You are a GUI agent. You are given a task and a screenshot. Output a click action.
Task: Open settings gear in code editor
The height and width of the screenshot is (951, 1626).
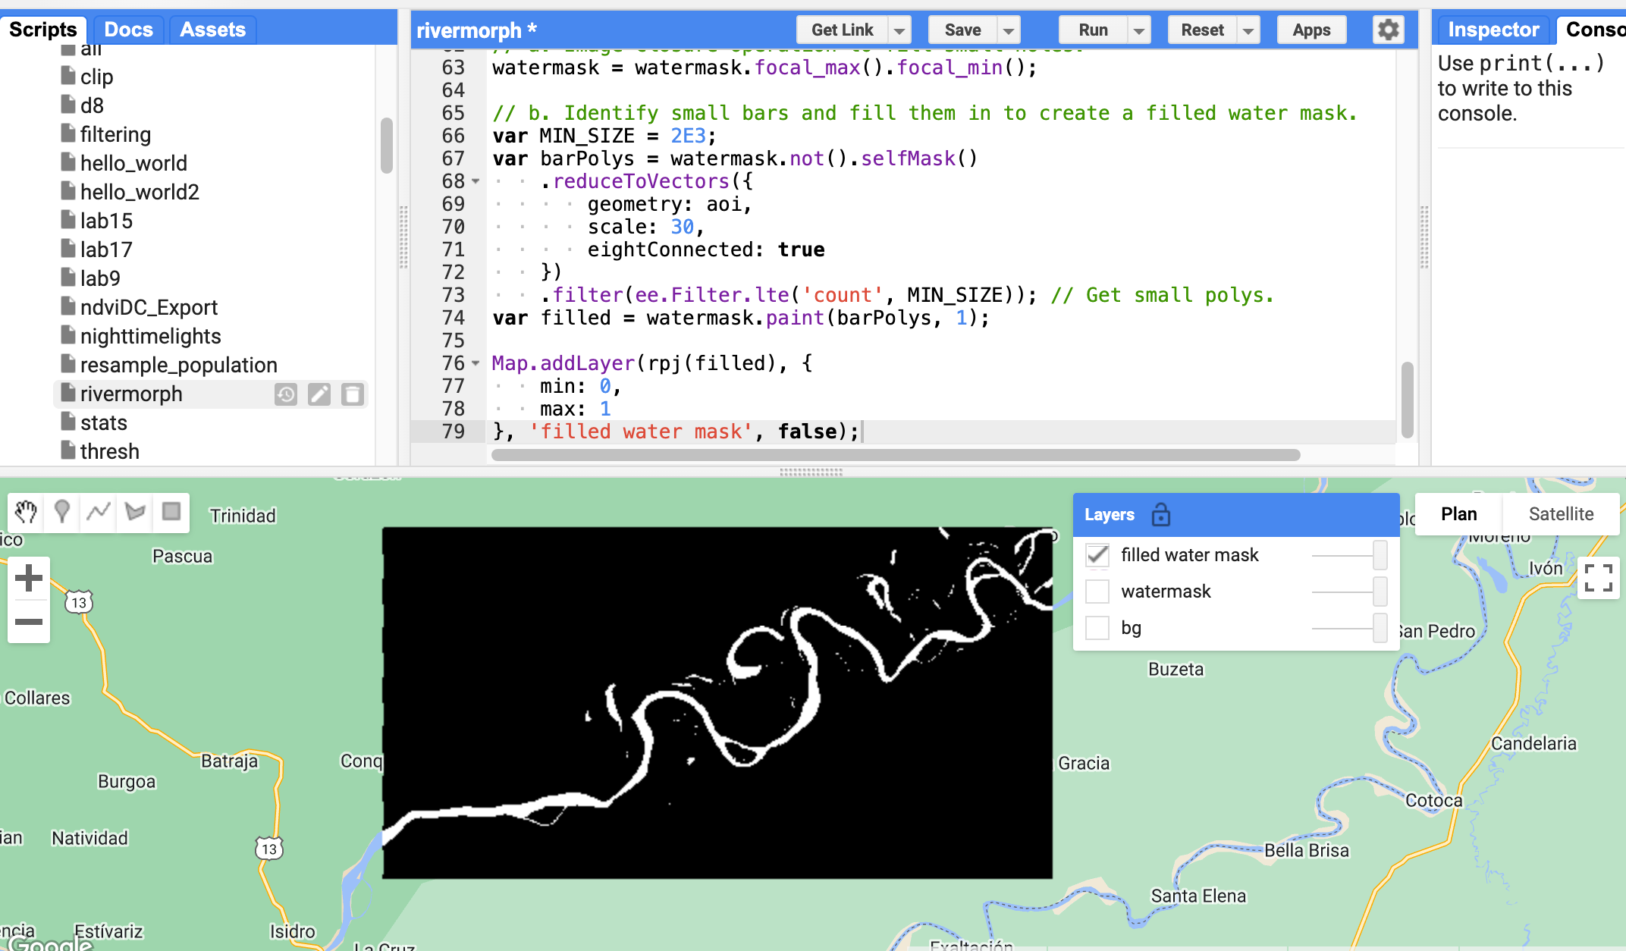pos(1388,30)
